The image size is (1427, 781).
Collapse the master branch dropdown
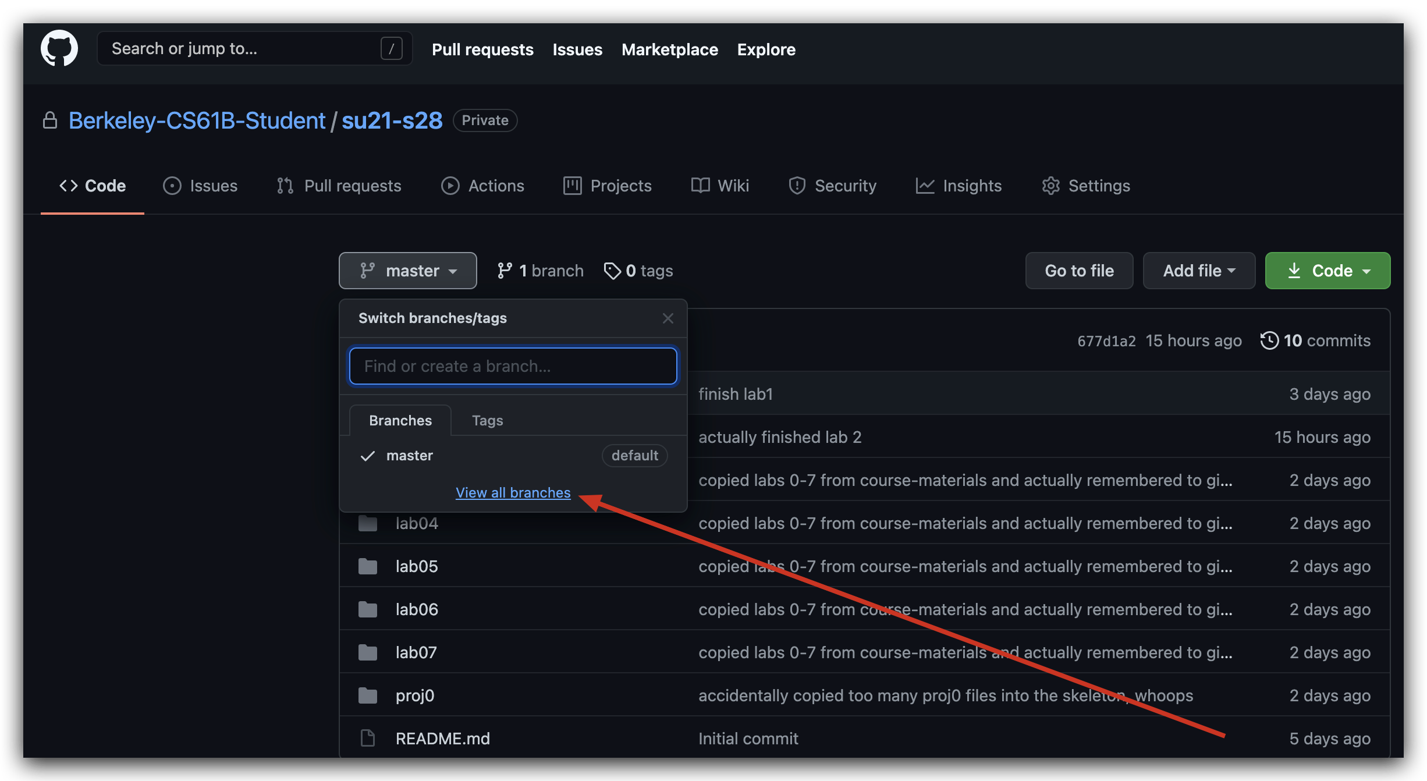click(x=408, y=271)
